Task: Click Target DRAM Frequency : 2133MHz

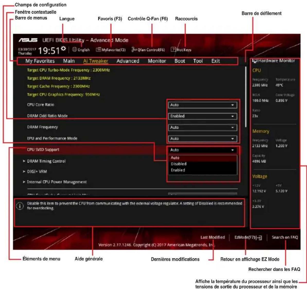Action: click(x=59, y=78)
